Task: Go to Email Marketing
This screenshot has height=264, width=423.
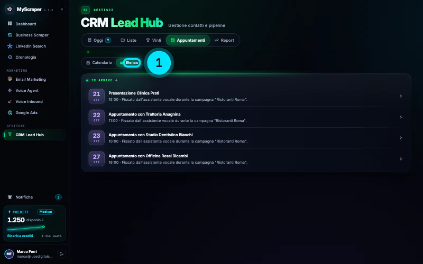Action: pyautogui.click(x=34, y=79)
